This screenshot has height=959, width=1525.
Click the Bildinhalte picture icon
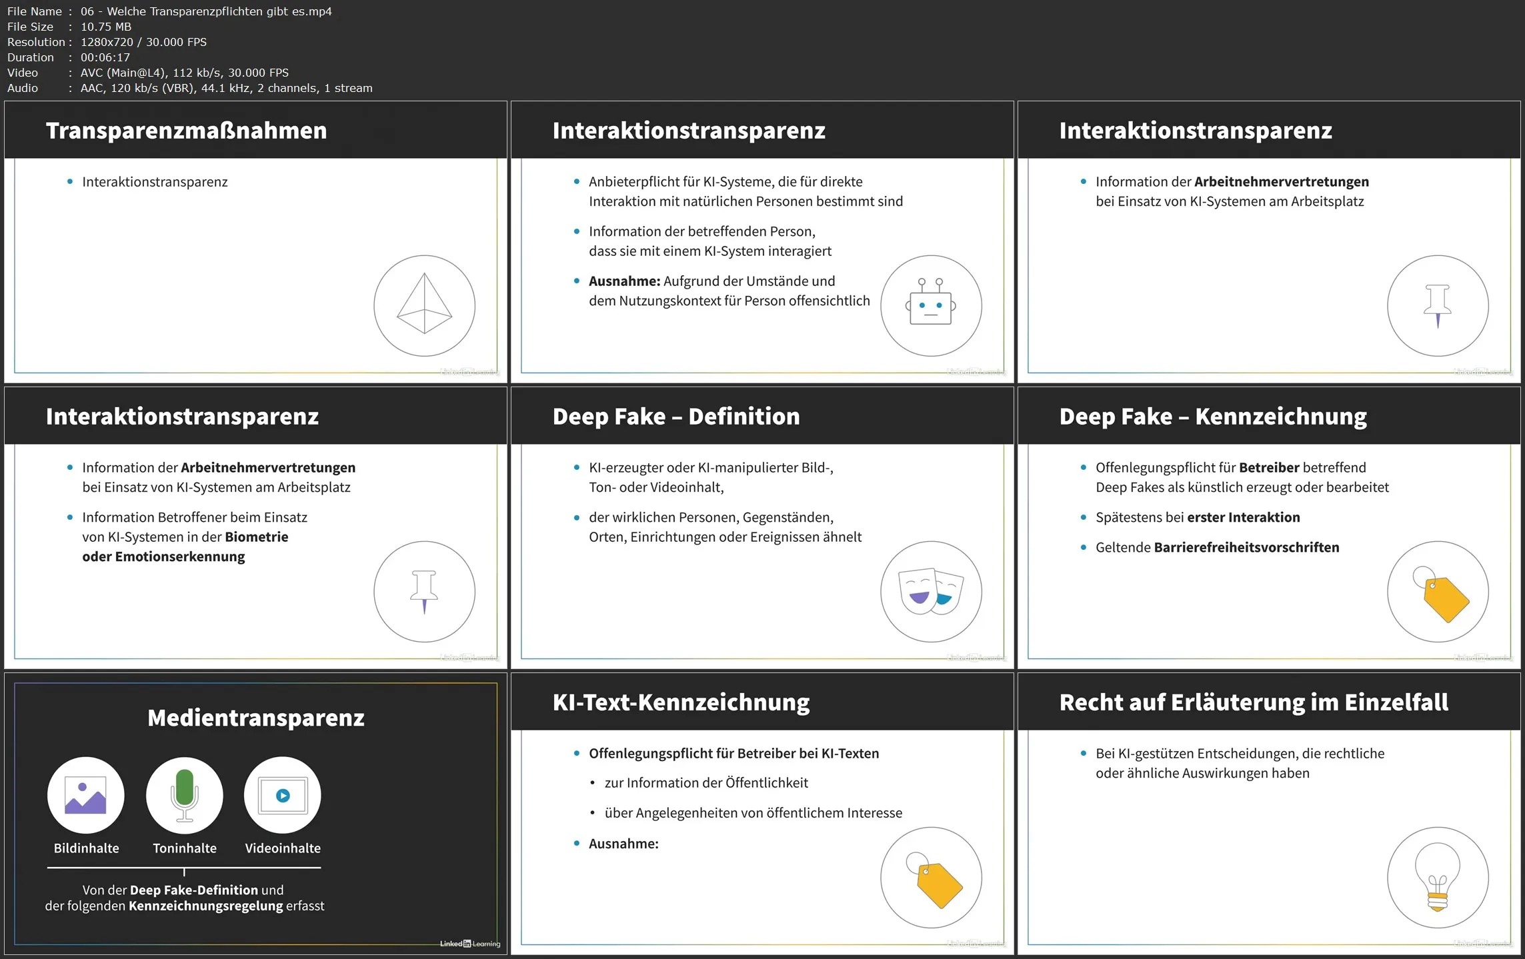[86, 795]
